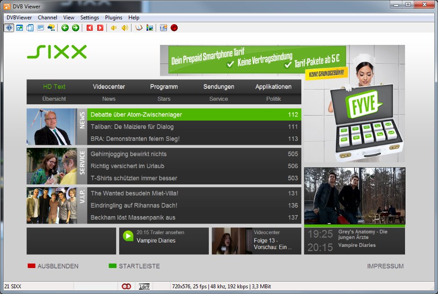Lower volume with the small speaker icon
Image resolution: width=438 pixels, height=294 pixels.
point(113,28)
